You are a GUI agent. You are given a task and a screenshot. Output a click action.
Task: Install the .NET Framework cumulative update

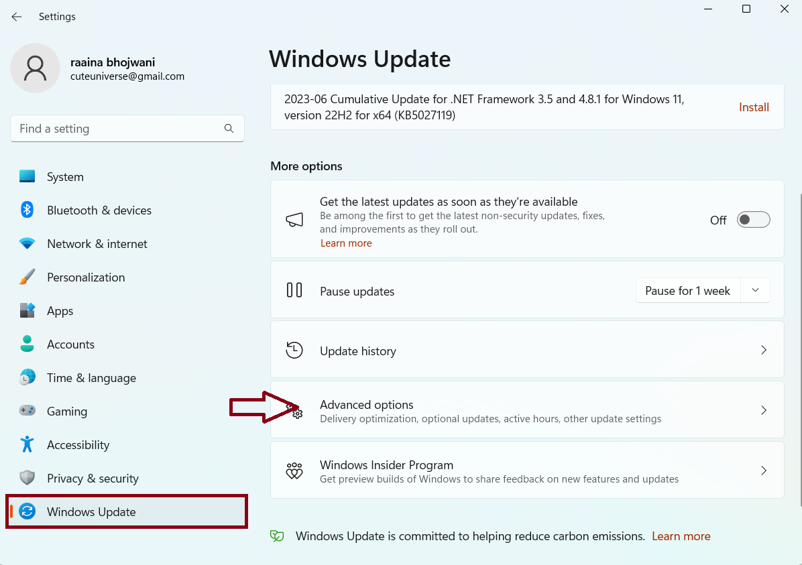(754, 107)
